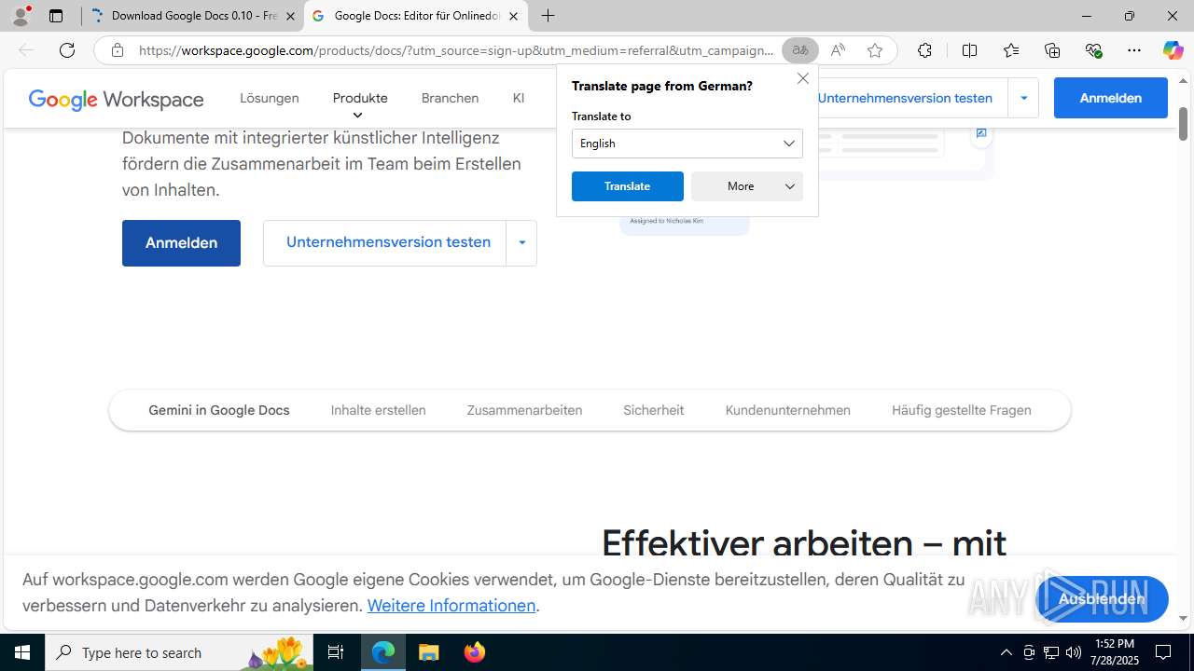Open the KI menu item
1194x671 pixels.
[519, 98]
